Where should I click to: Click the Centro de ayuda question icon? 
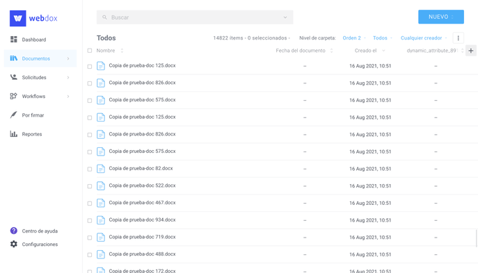(14, 231)
